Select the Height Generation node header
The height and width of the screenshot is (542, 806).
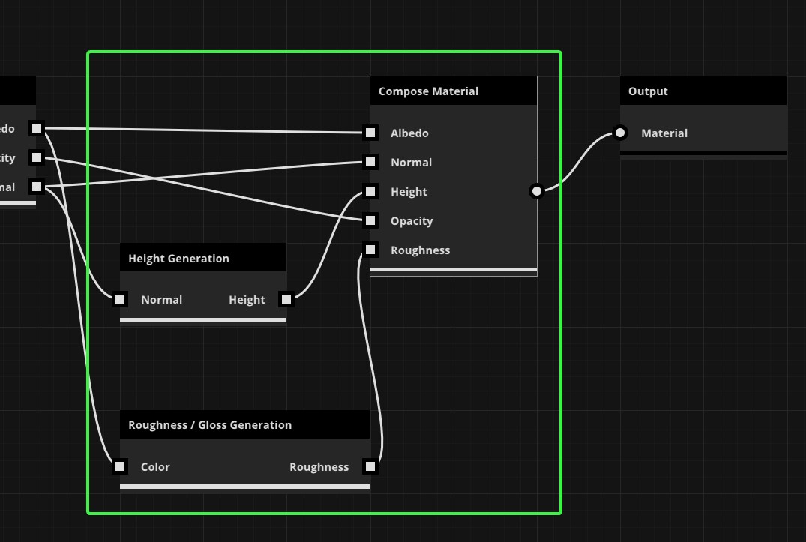pos(202,258)
